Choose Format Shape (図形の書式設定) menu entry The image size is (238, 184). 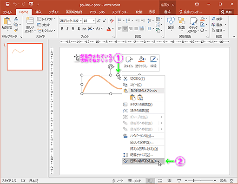143,161
